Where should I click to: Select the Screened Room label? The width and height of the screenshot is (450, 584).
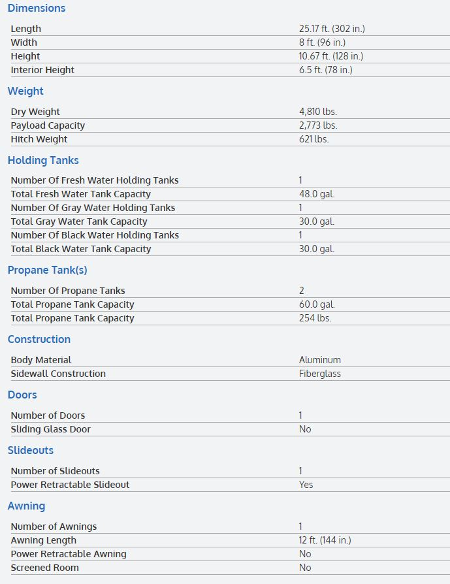tap(44, 568)
